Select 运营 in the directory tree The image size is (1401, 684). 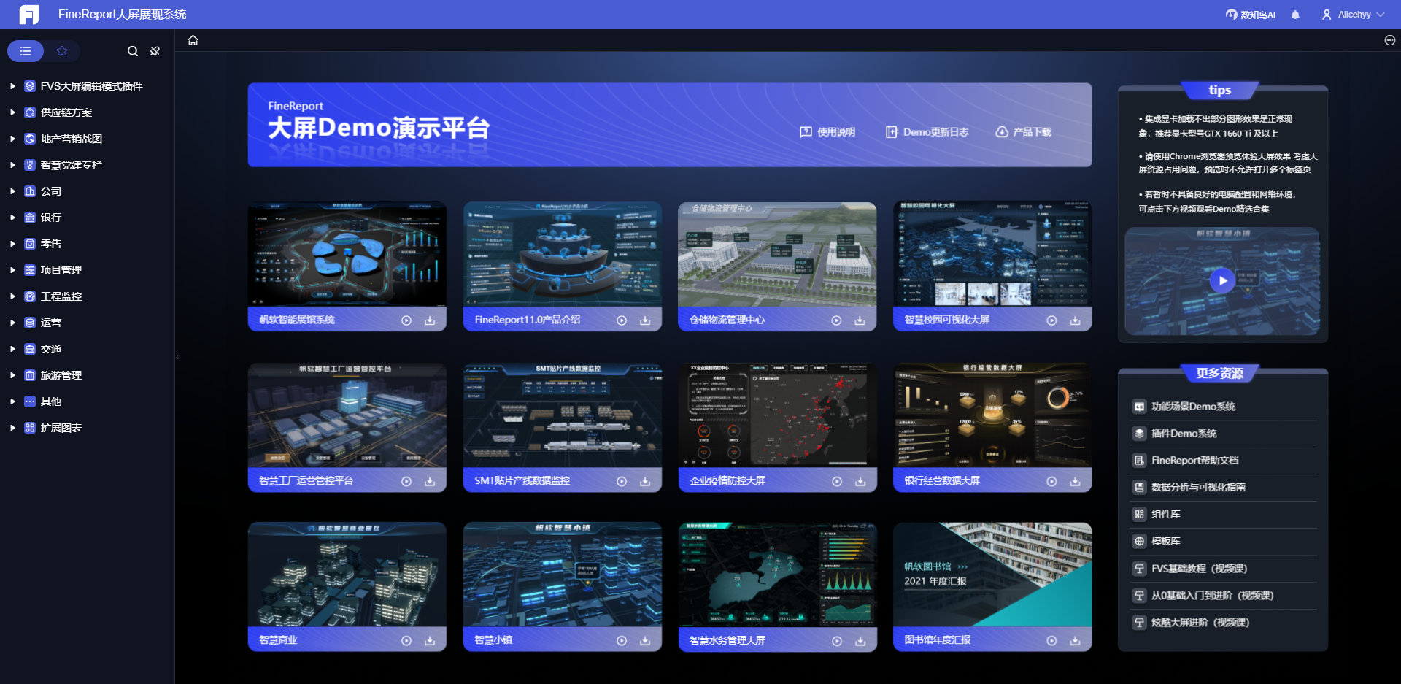(x=51, y=323)
